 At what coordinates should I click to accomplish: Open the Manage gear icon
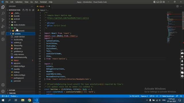(x=3, y=91)
